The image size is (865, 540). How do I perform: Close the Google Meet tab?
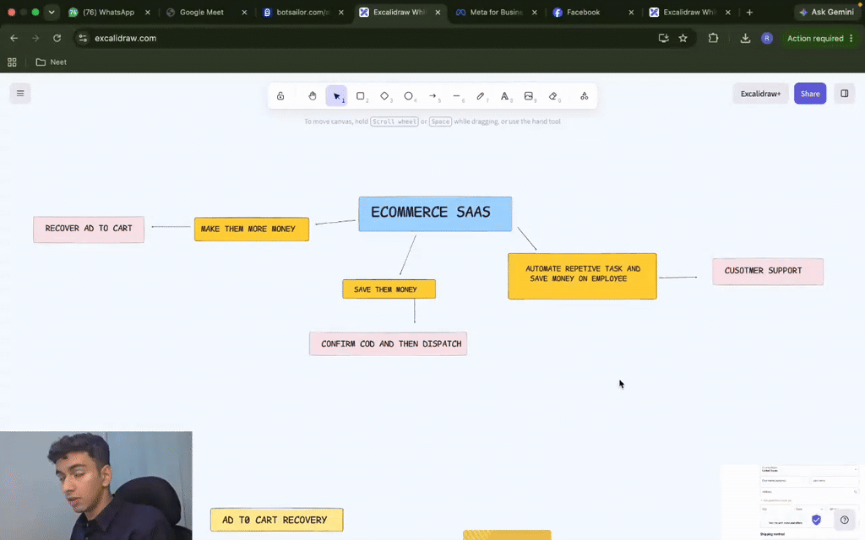244,12
